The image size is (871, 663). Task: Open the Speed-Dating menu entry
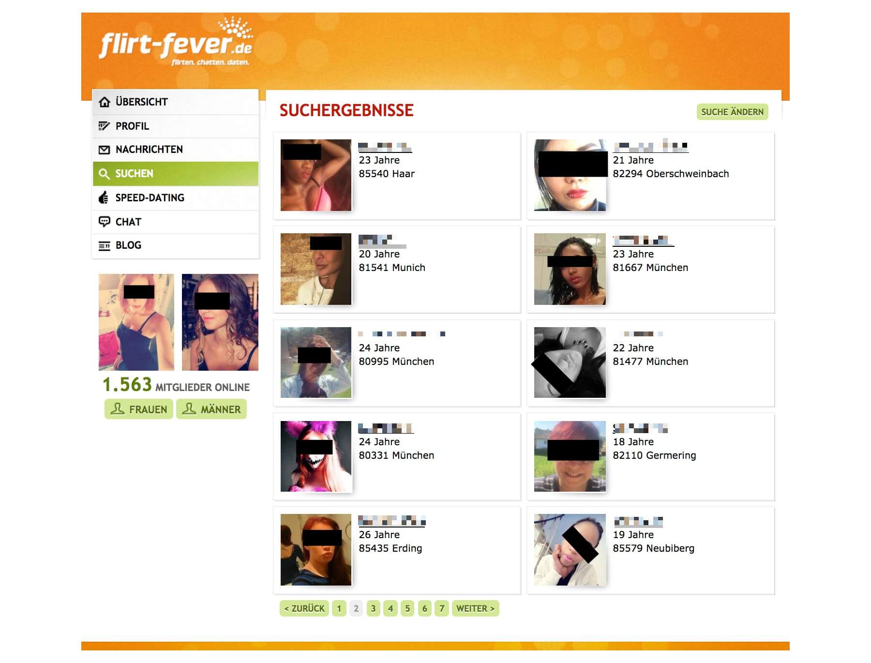click(176, 197)
